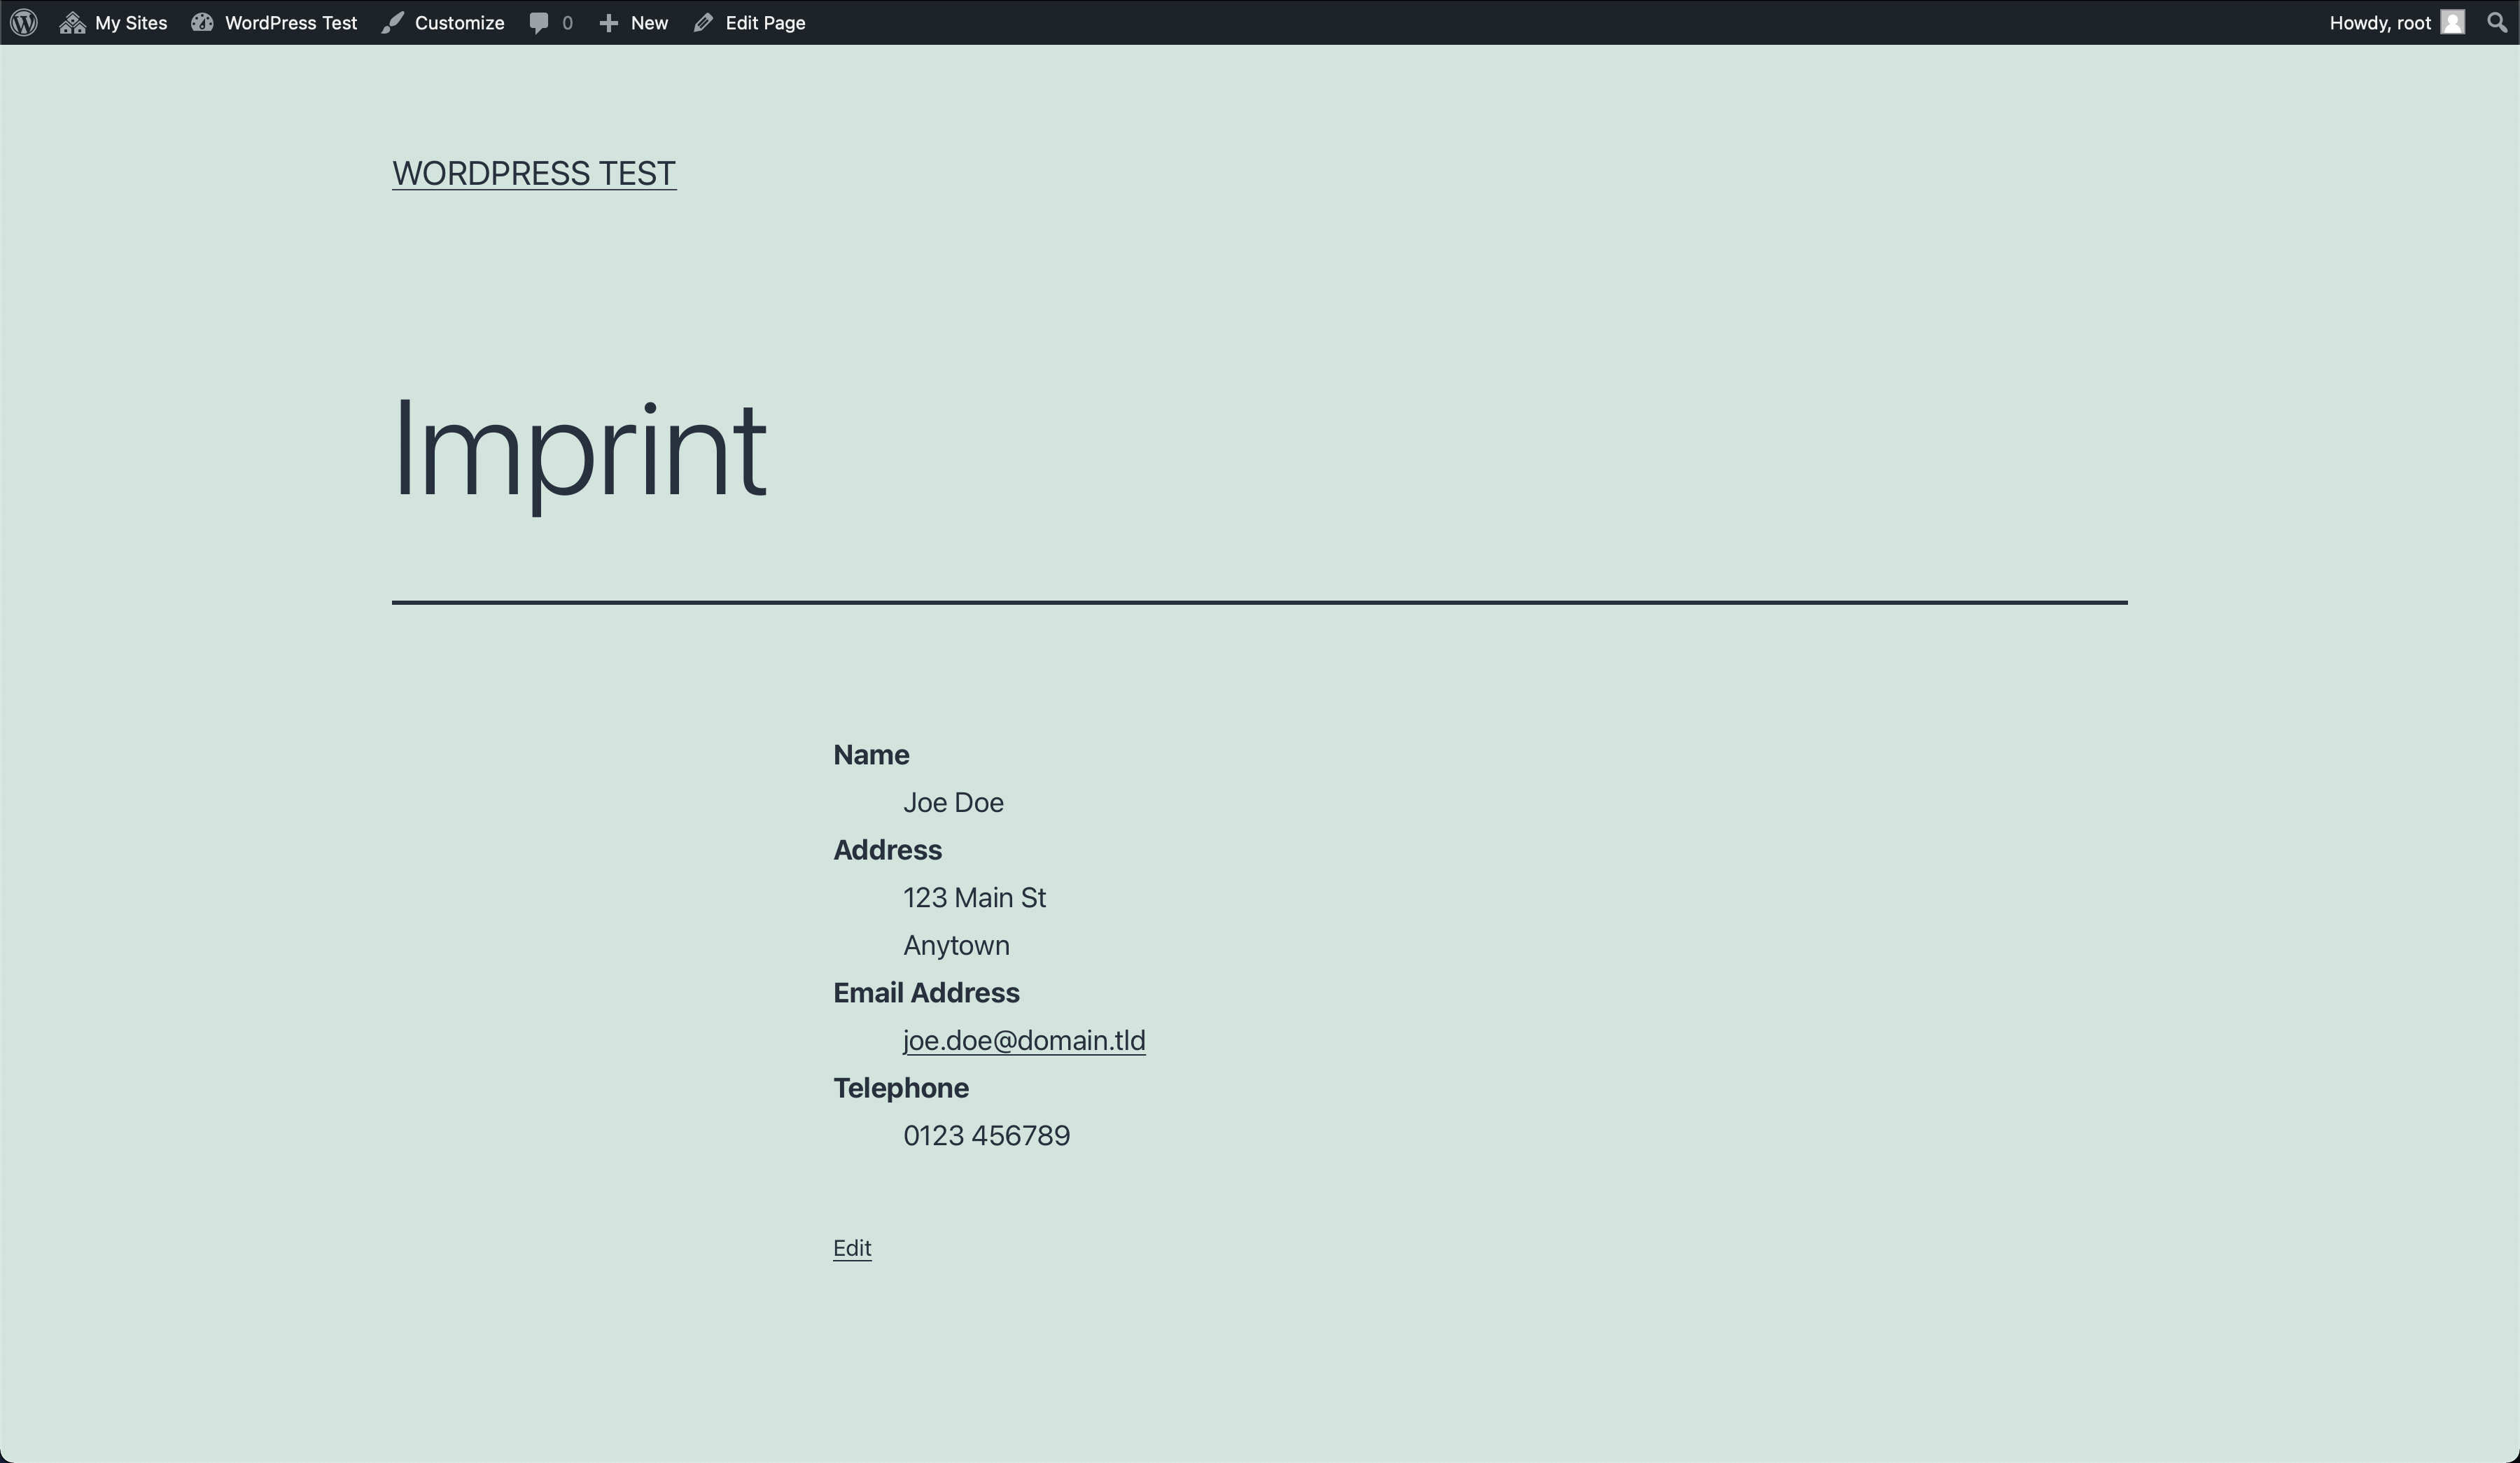Click the Customize paintbrush icon
Image resolution: width=2520 pixels, height=1463 pixels.
coord(392,23)
